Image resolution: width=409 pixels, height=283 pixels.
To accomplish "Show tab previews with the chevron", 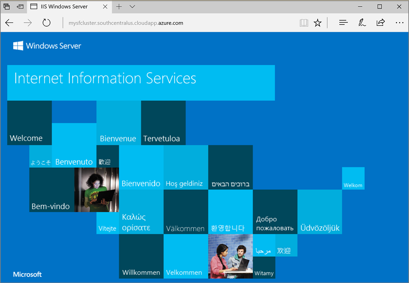I will [x=132, y=7].
